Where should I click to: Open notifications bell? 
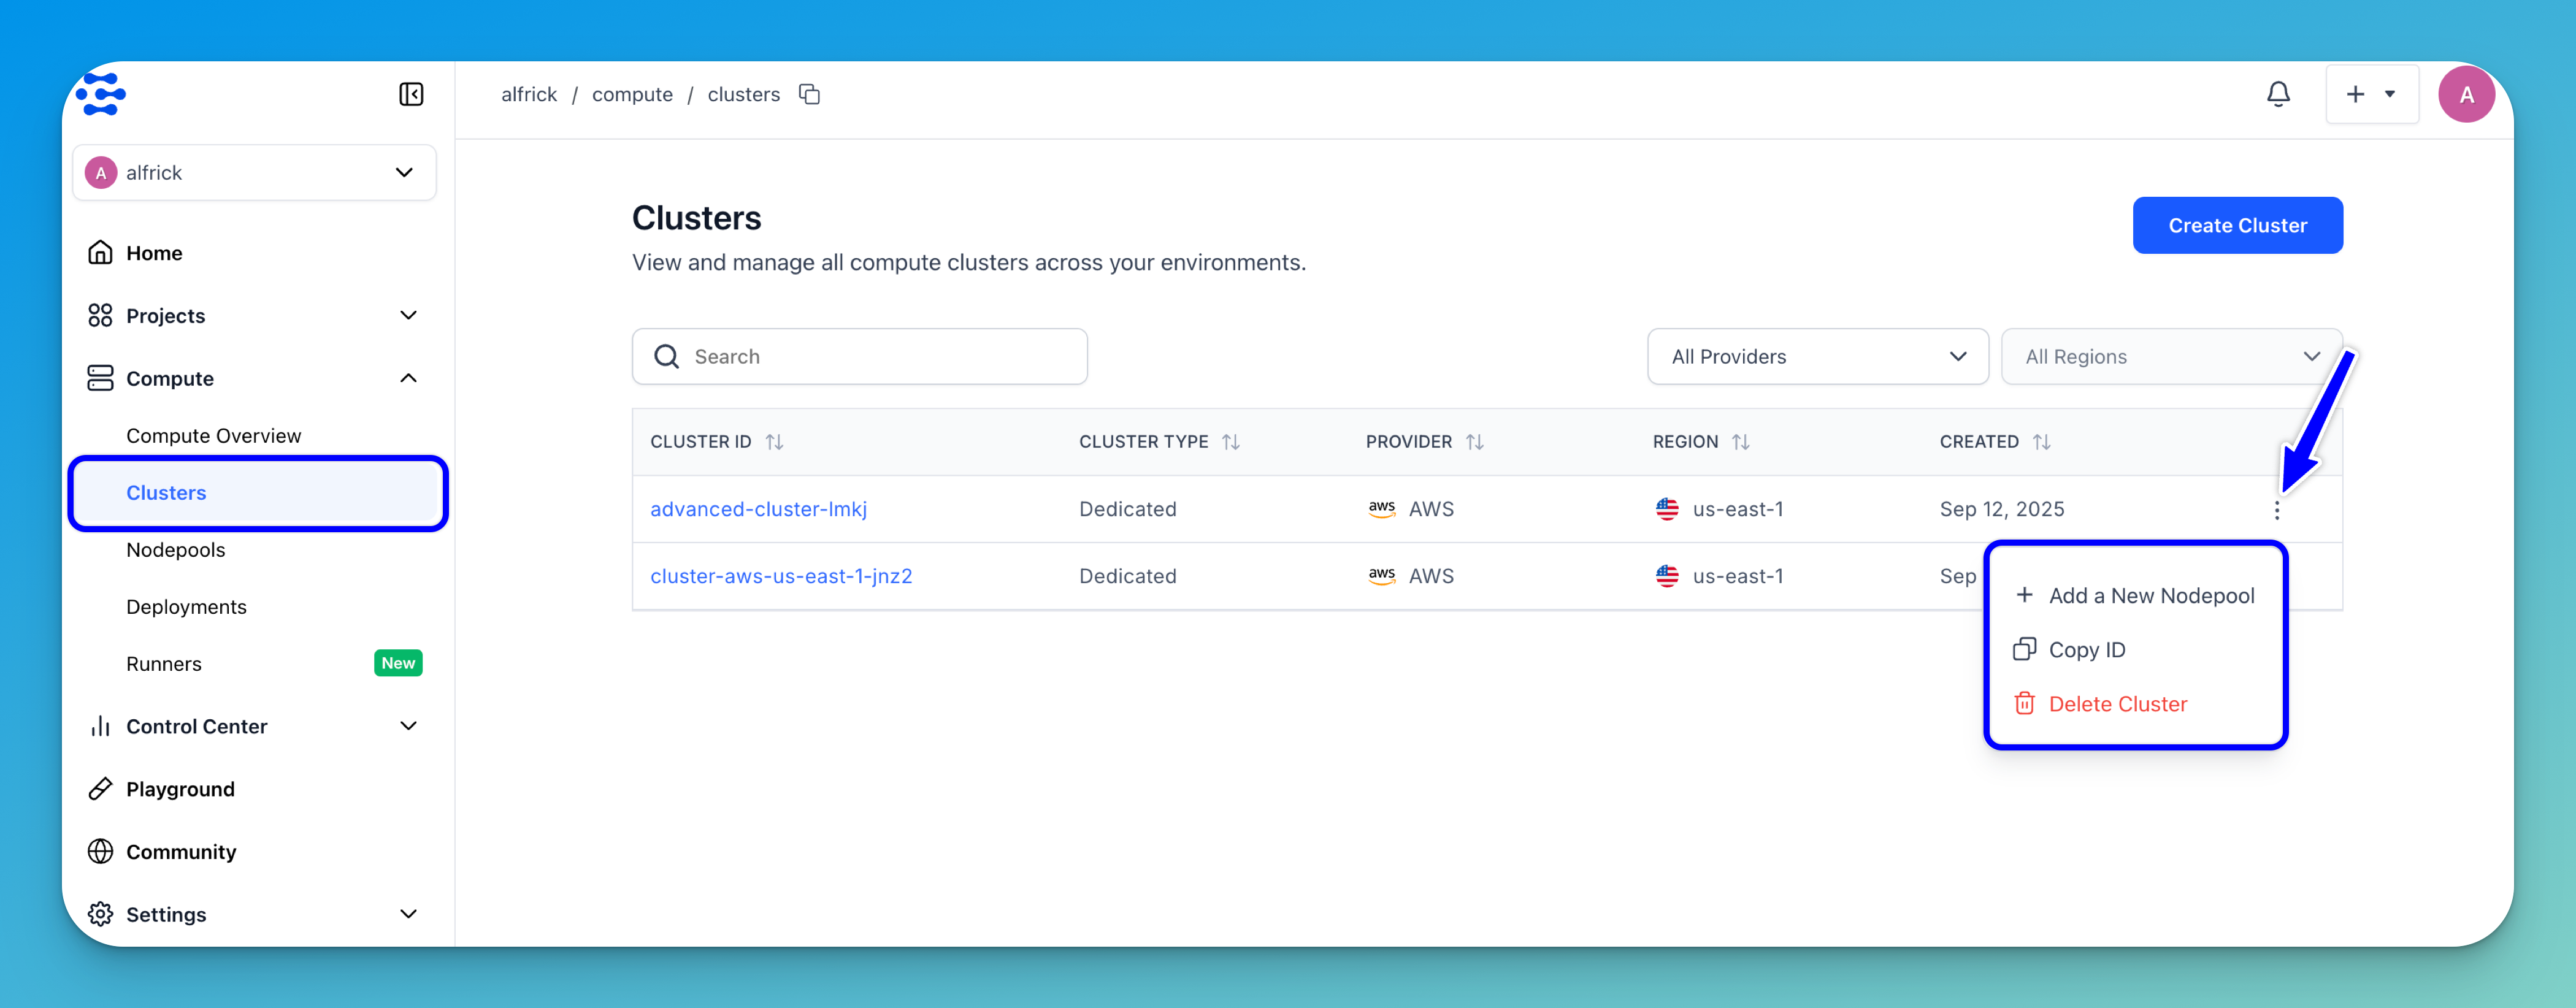2277,94
